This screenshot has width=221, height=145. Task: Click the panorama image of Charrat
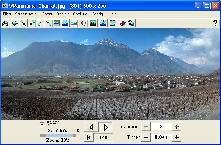(110, 74)
